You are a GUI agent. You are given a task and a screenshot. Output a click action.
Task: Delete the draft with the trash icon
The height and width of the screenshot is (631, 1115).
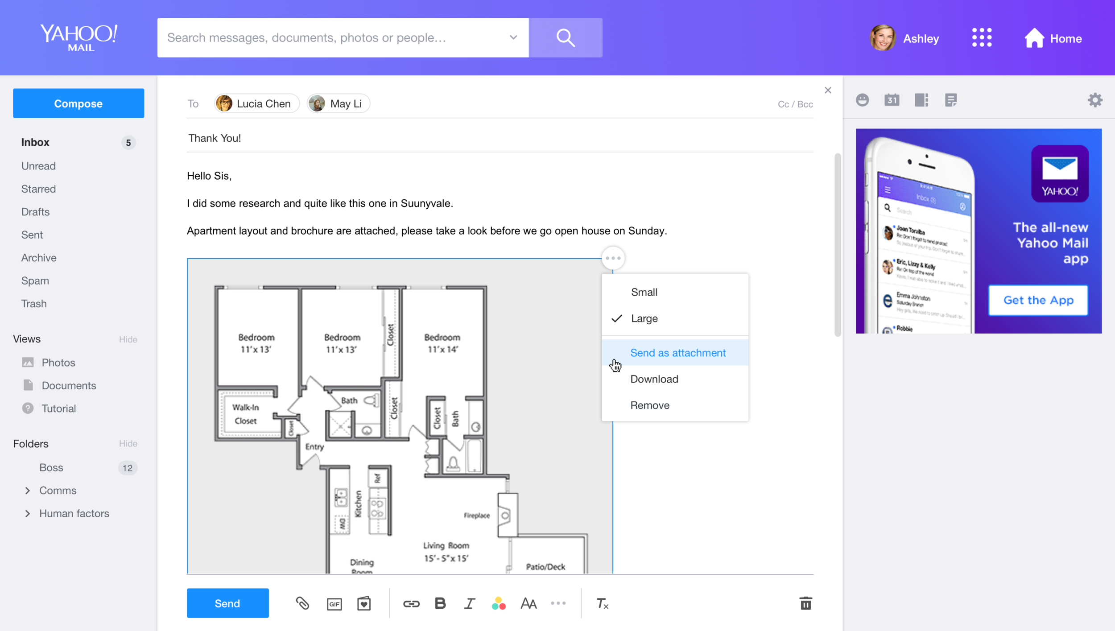pos(805,603)
